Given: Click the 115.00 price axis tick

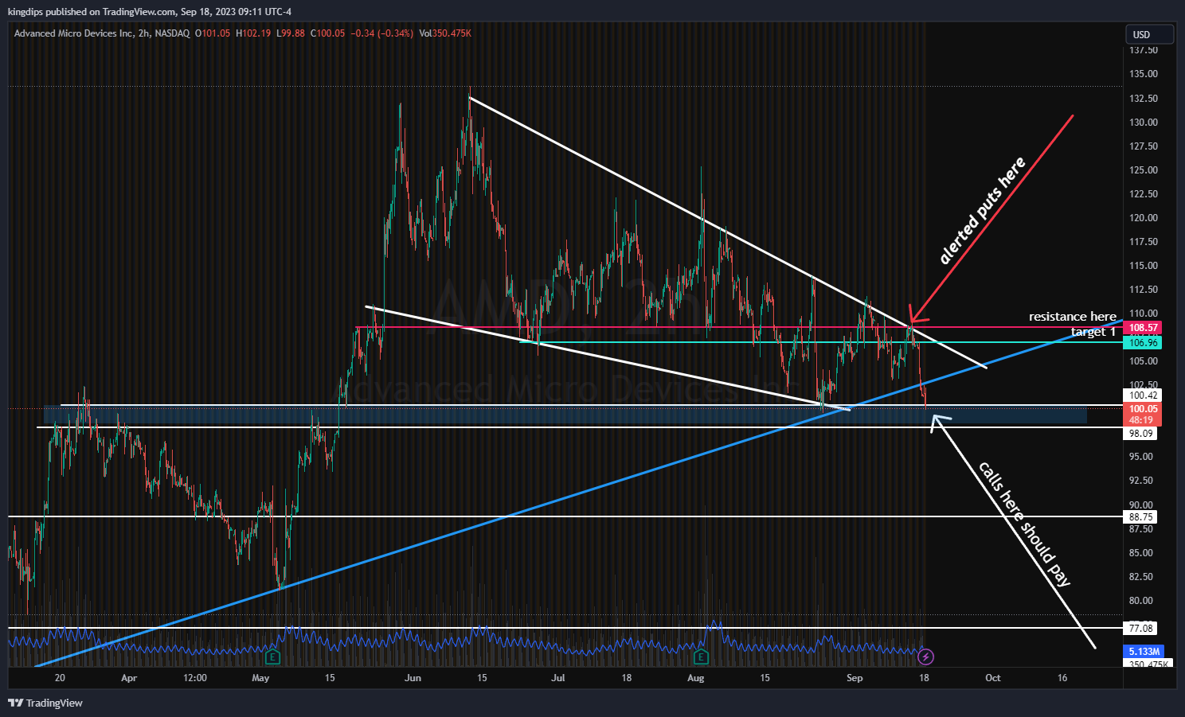Looking at the screenshot, I should coord(1143,266).
